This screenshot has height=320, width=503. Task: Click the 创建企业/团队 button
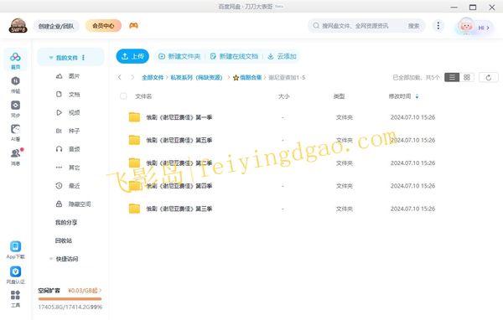click(56, 26)
